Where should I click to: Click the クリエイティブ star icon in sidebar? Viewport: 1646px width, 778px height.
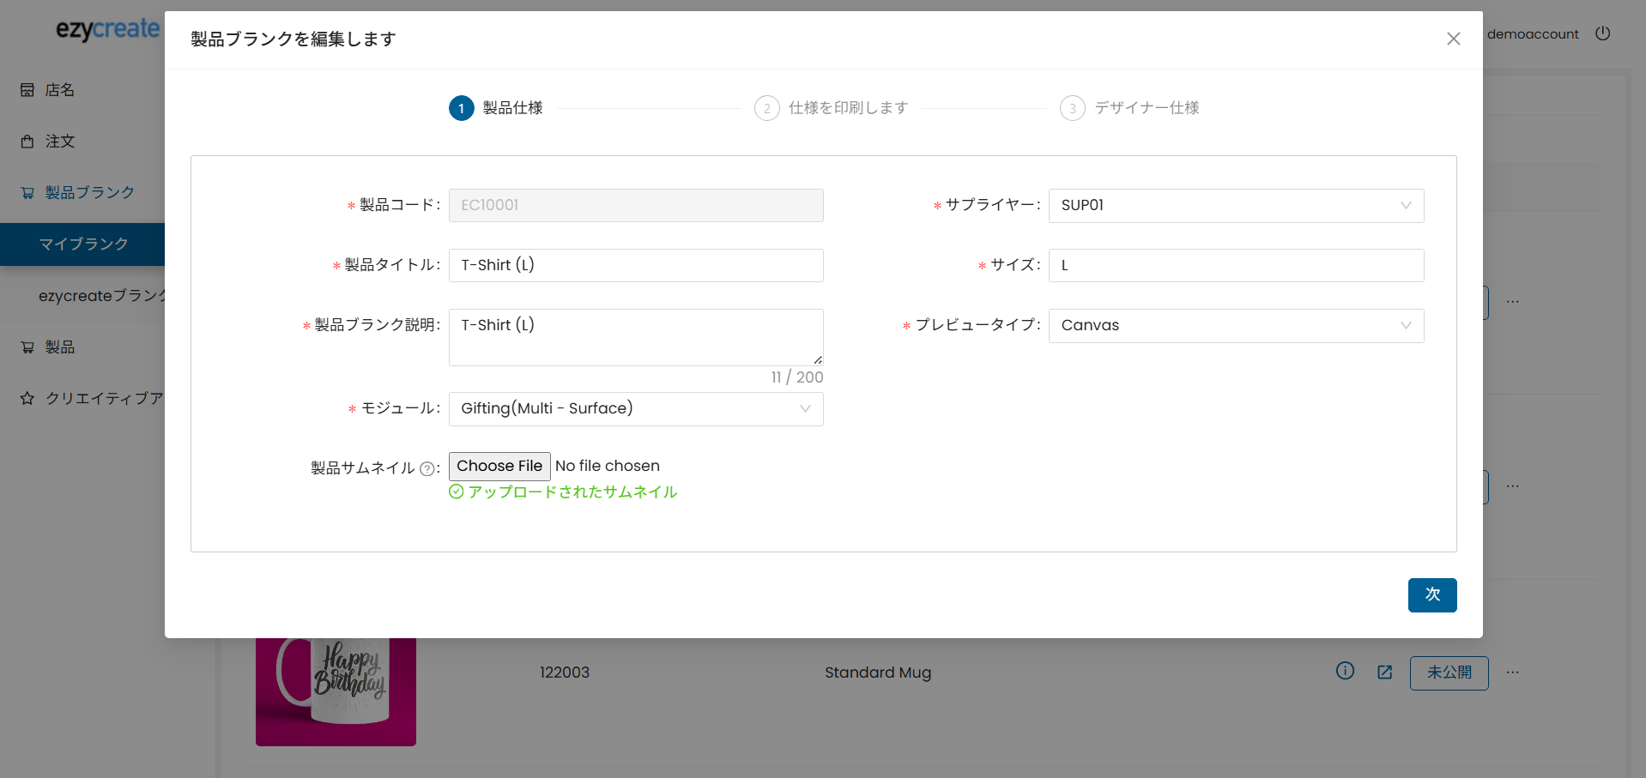(x=27, y=399)
